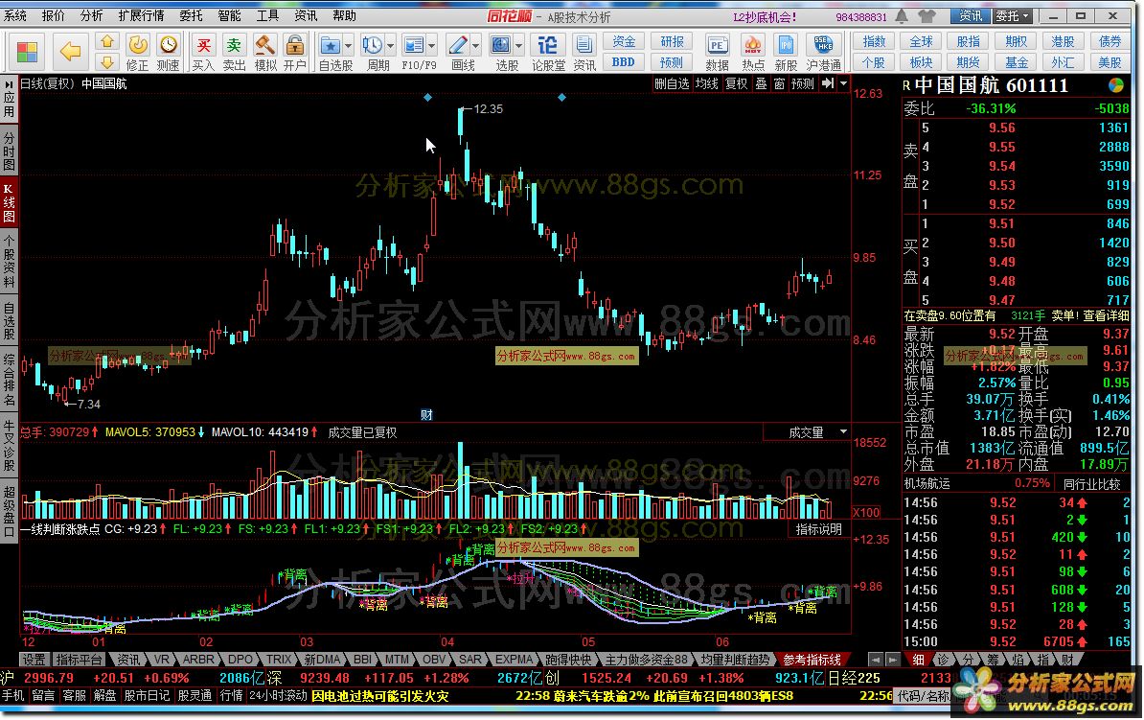The width and height of the screenshot is (1144, 720).
Task: Expand the 自选股 dropdown arrow
Action: 348,46
